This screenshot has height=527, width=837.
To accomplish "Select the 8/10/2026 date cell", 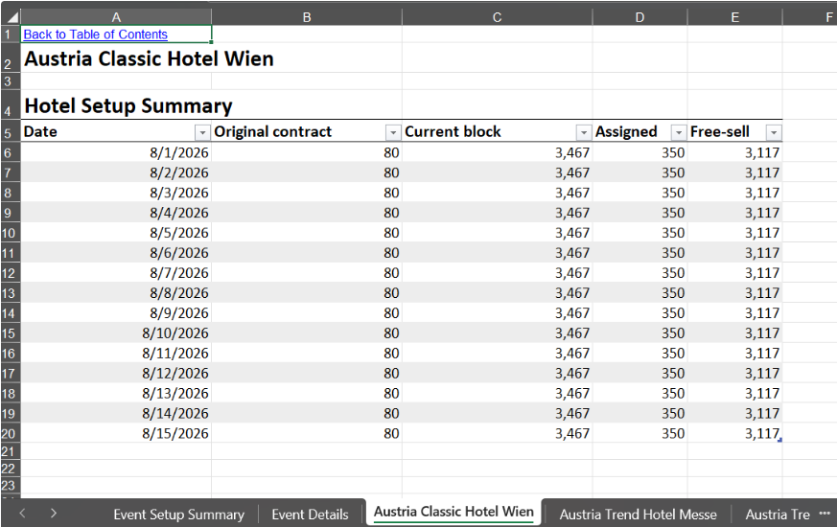I will pyautogui.click(x=116, y=333).
